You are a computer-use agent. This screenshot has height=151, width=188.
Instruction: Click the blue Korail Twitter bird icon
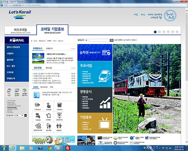[x=37, y=95]
